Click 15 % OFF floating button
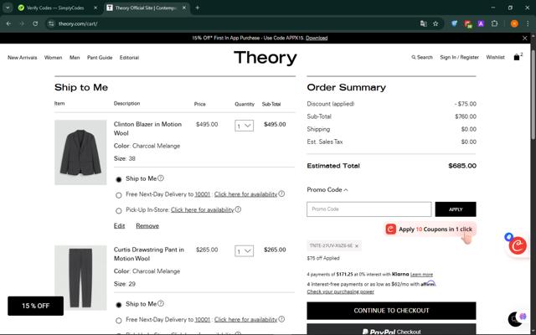 pyautogui.click(x=35, y=306)
